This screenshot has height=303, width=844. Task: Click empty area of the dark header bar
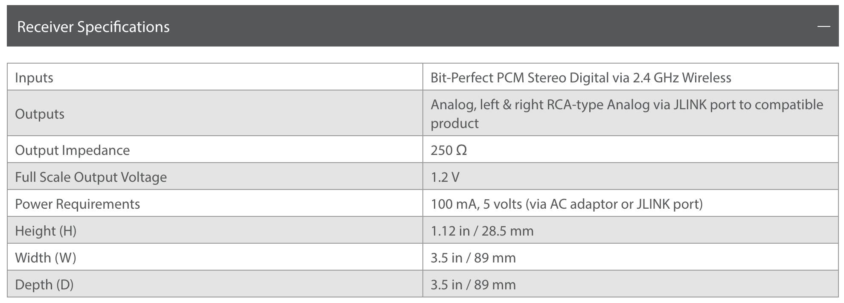469,26
